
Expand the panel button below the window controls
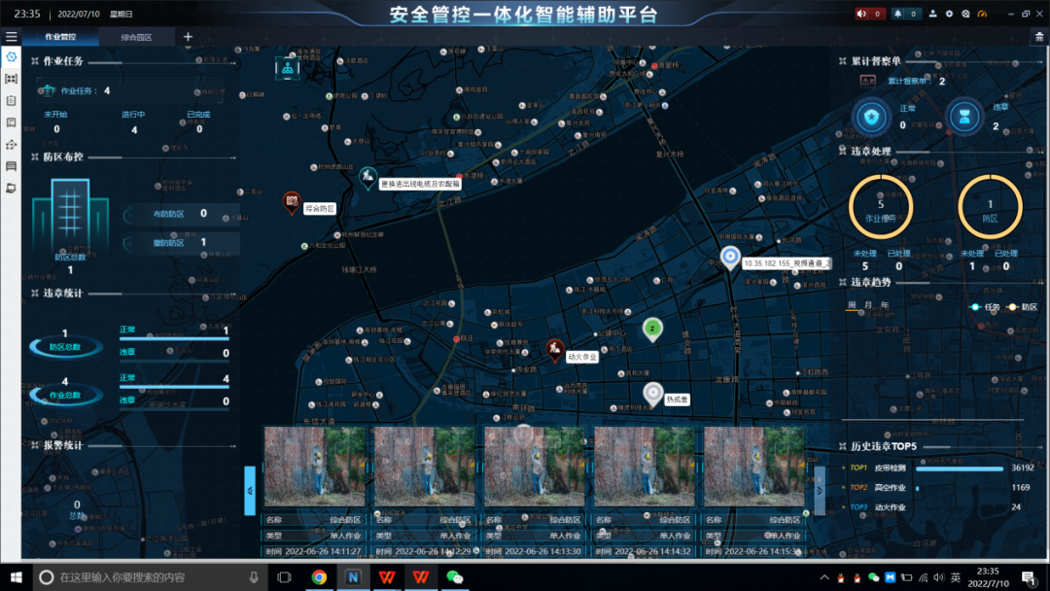tap(1038, 37)
